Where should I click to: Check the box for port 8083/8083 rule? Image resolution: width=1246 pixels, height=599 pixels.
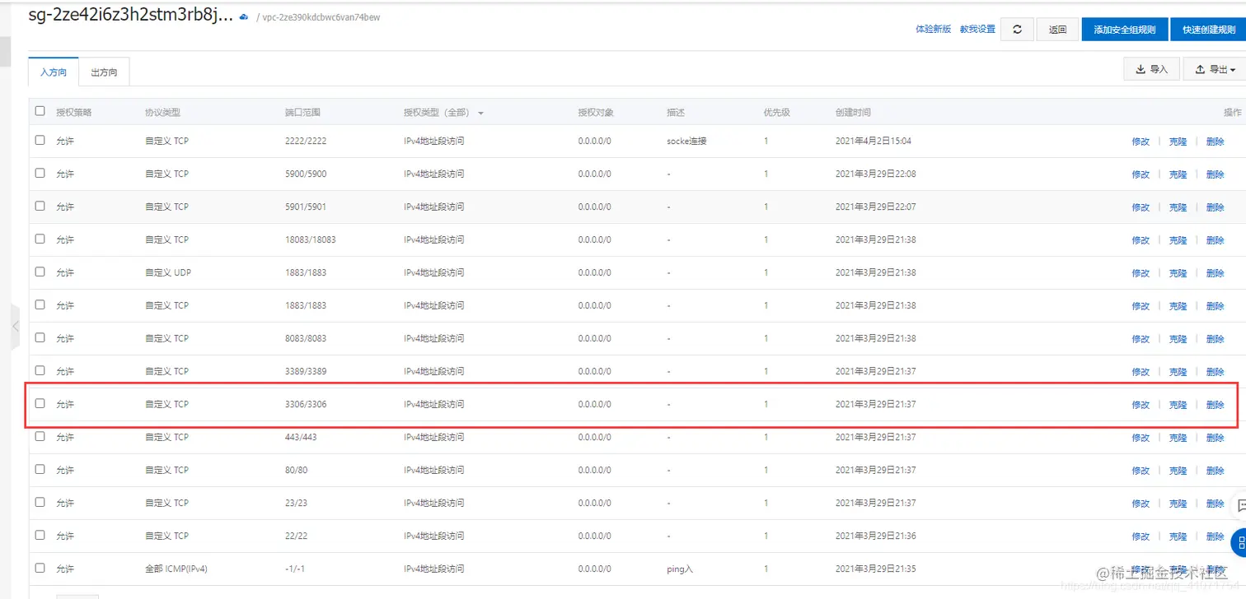[40, 337]
